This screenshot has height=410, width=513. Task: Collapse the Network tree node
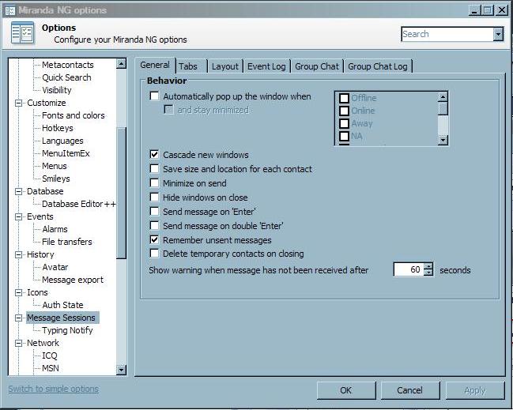coord(19,344)
